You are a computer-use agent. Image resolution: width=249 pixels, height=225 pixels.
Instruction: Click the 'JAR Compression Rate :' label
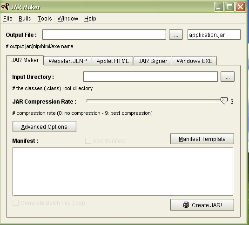click(x=44, y=101)
